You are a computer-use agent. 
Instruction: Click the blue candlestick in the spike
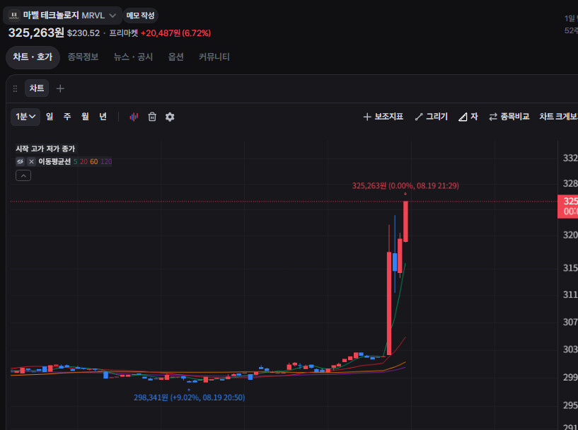[x=395, y=262]
